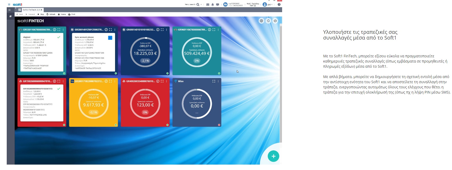Click the 9.617,93 € bank balance
This screenshot has height=170, width=452.
(93, 105)
